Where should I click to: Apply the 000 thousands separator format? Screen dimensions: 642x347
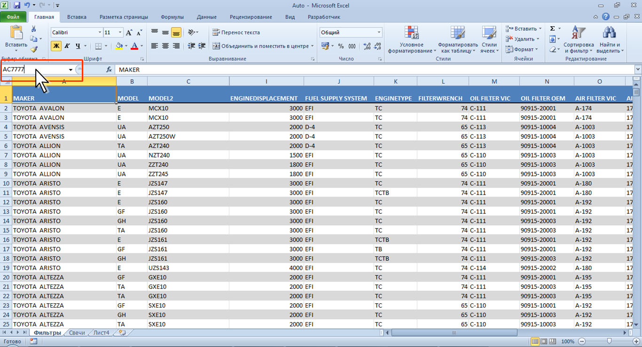[352, 46]
